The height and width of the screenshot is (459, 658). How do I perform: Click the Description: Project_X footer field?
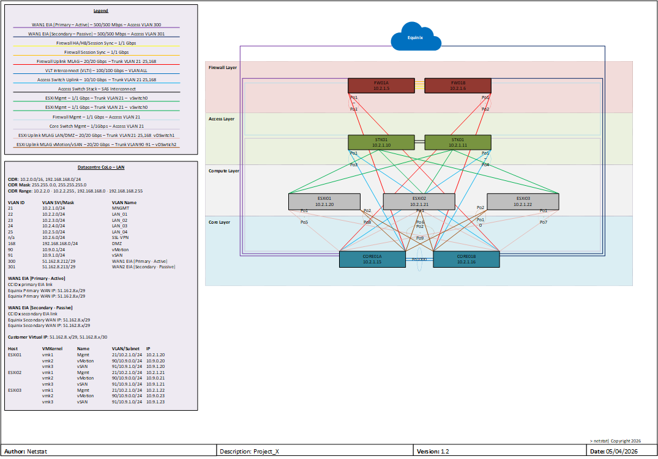[315, 451]
